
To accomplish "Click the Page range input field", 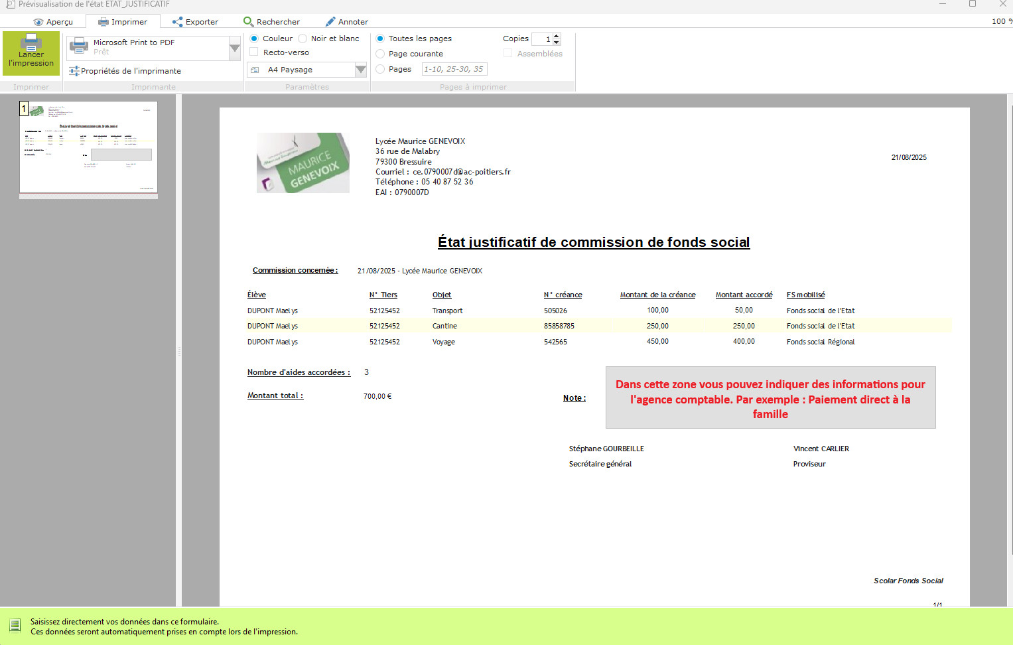I will tap(454, 69).
